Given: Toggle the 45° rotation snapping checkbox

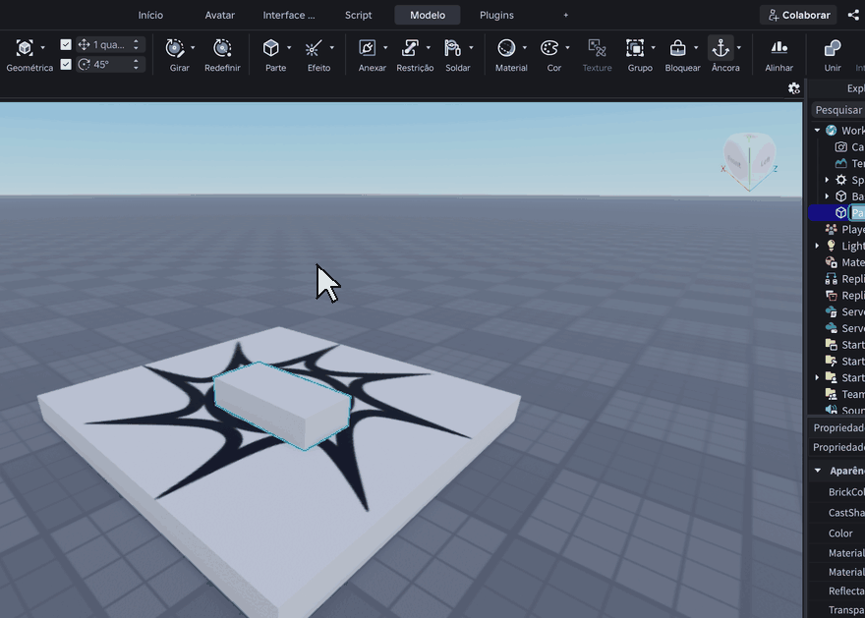Looking at the screenshot, I should (x=66, y=65).
